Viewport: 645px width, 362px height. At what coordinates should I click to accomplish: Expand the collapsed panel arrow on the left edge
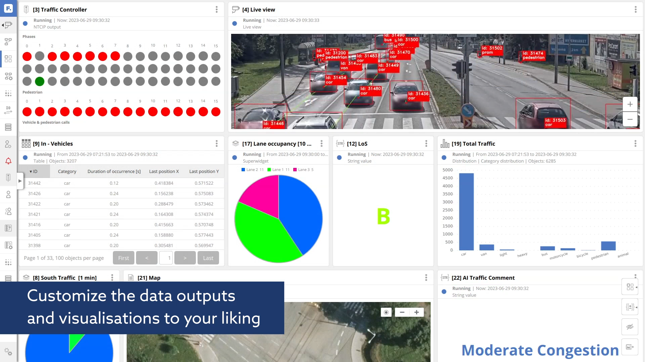[20, 181]
